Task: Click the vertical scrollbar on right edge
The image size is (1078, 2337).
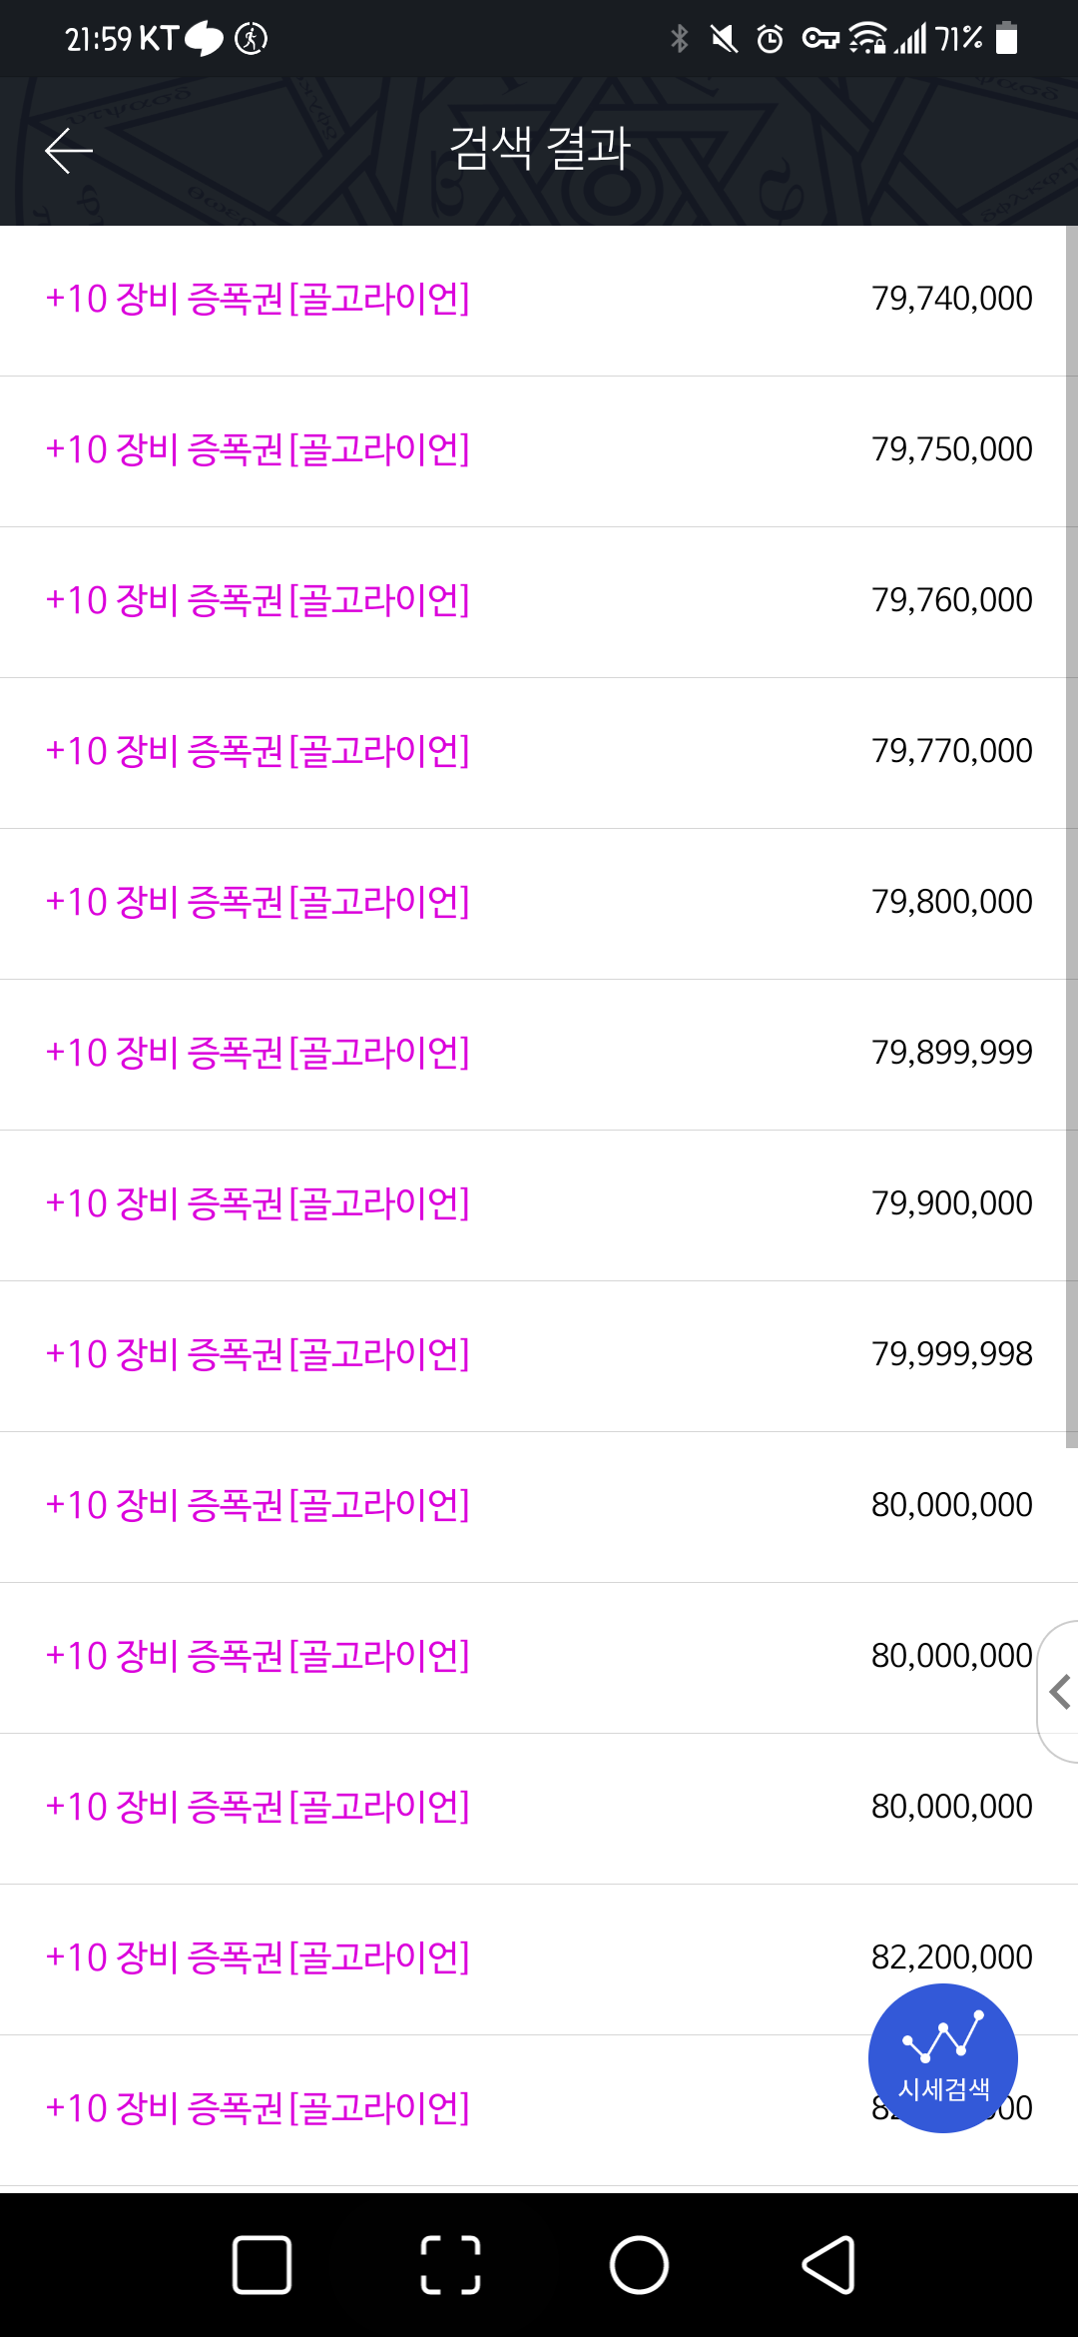Action: (1071, 837)
